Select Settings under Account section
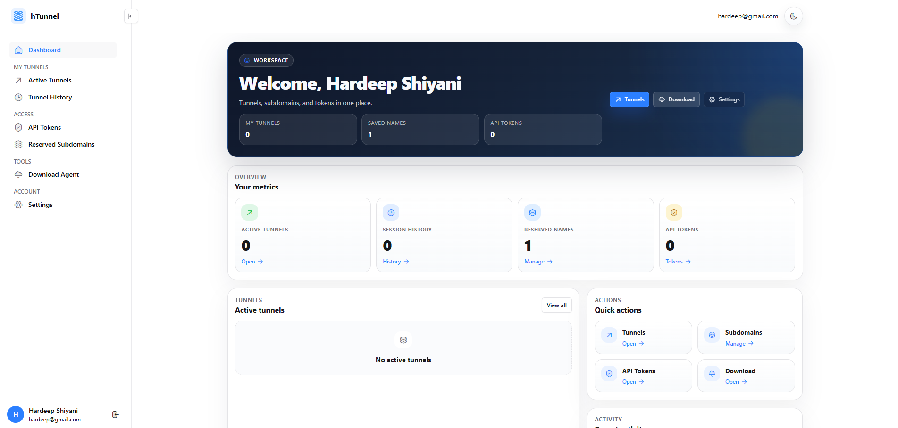898x428 pixels. coord(40,205)
